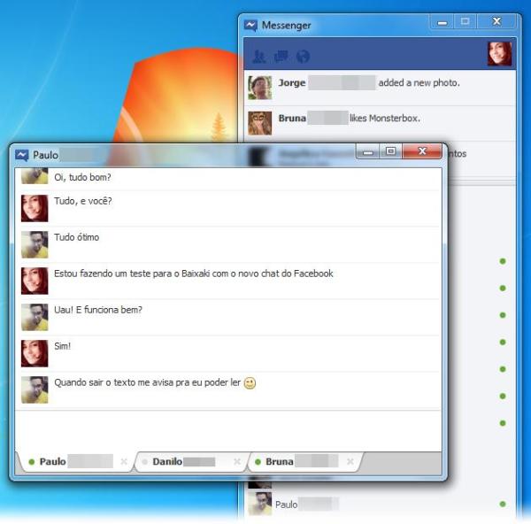
Task: Minimize the Messenger window
Action: coord(442,22)
